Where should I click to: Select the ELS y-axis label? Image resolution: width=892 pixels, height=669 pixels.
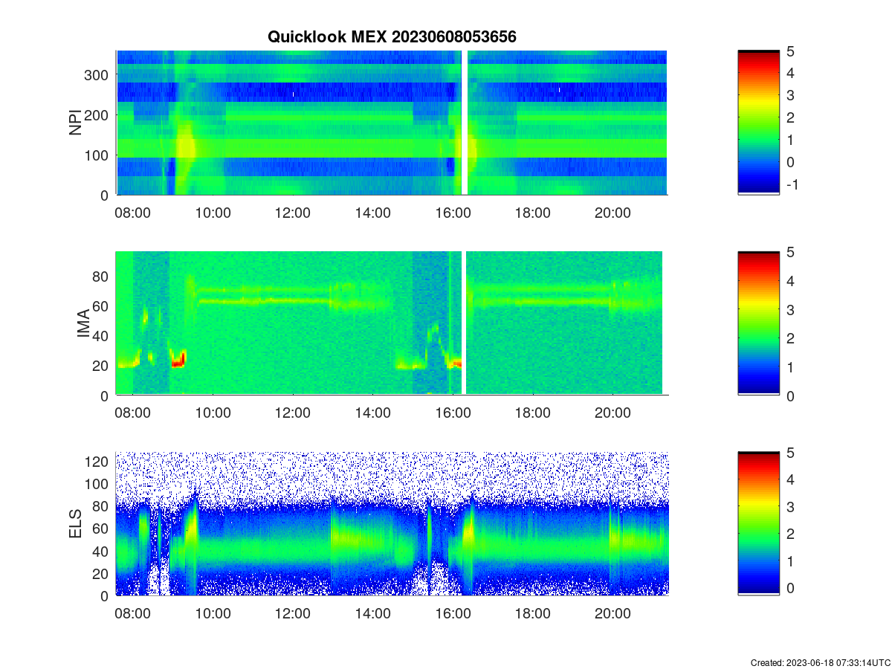click(x=76, y=525)
